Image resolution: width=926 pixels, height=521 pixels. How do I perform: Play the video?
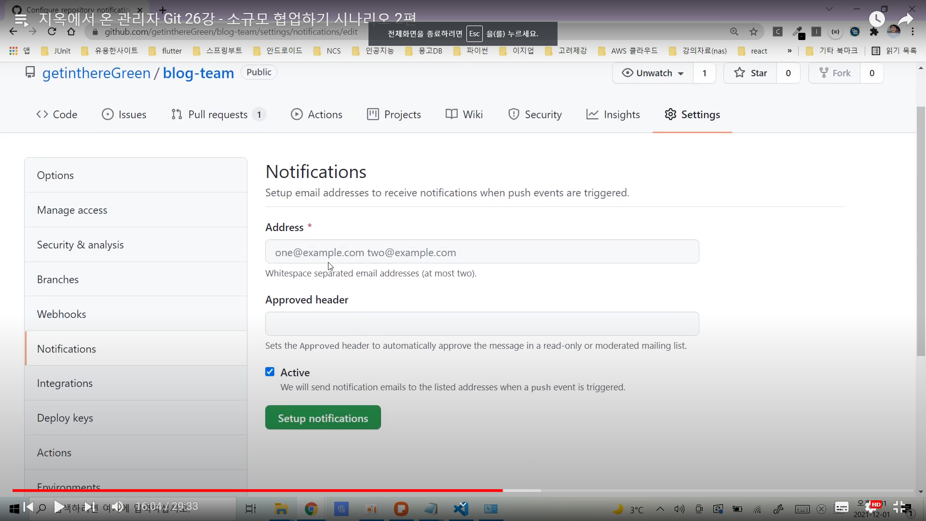(58, 507)
